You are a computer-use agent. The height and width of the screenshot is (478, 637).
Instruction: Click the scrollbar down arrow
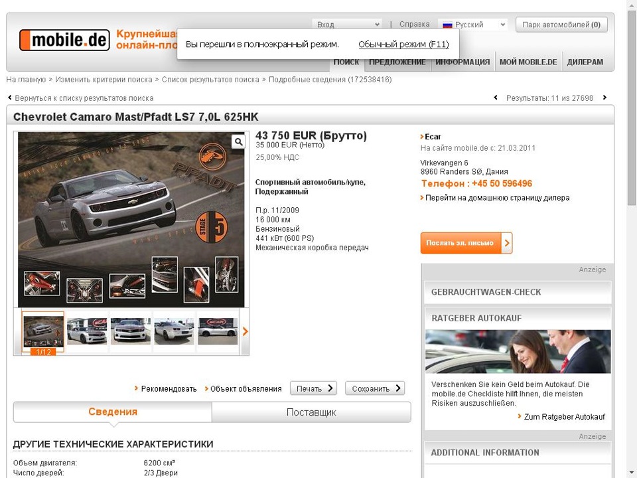pyautogui.click(x=632, y=473)
